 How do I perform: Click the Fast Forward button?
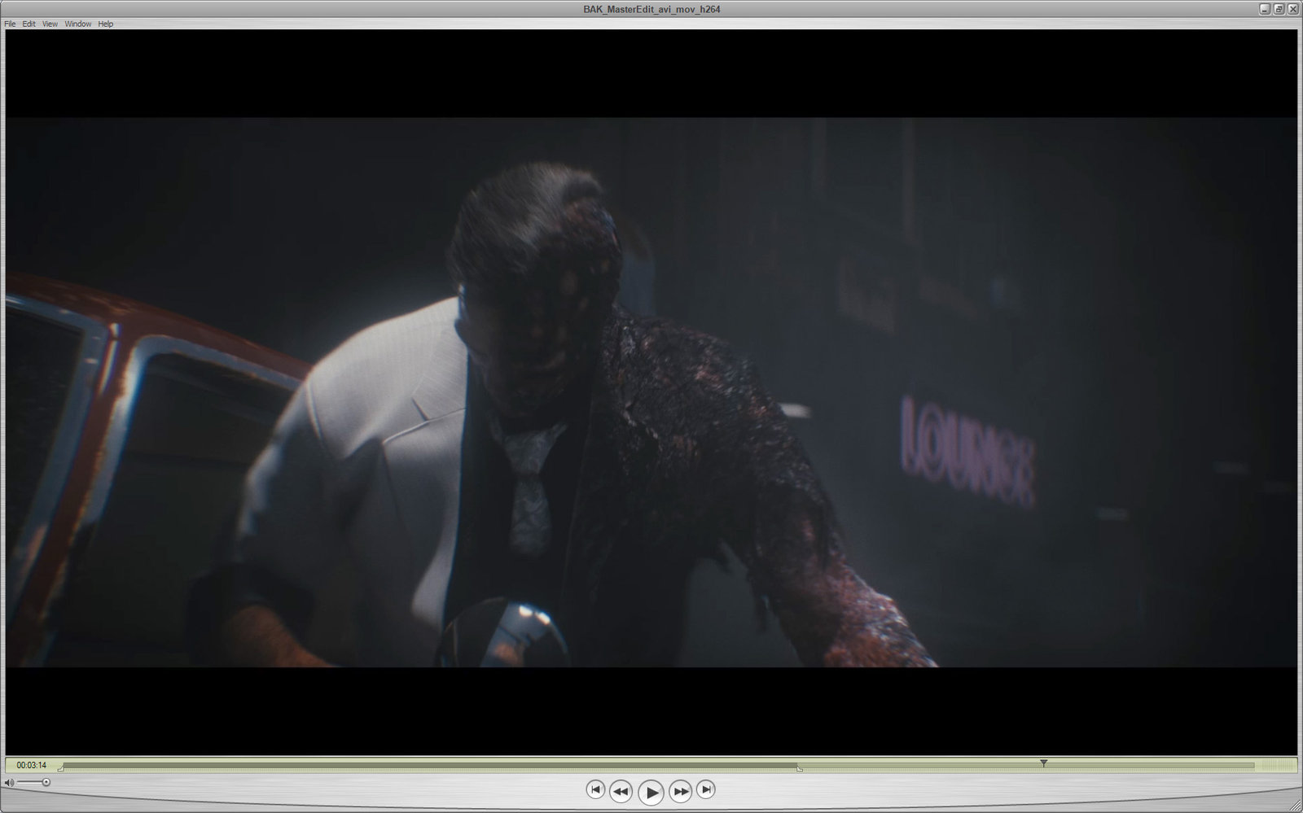[681, 790]
